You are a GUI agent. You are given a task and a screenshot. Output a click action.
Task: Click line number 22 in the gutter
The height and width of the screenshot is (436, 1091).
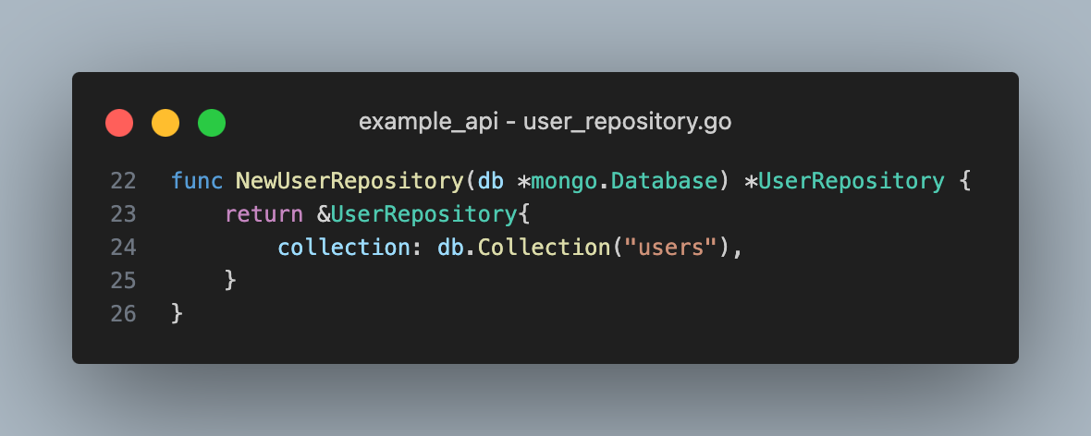coord(123,181)
